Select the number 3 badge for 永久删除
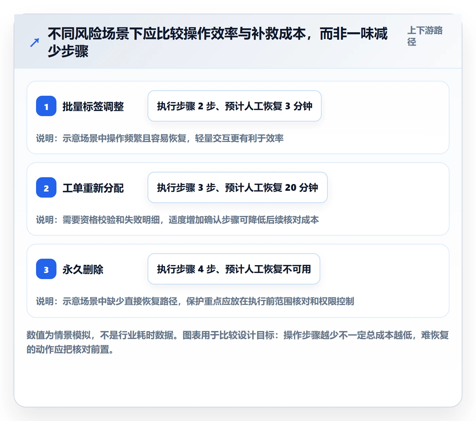Image resolution: width=476 pixels, height=421 pixels. (46, 269)
